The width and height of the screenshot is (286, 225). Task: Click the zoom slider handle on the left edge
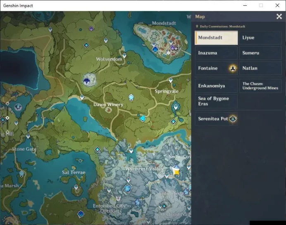tap(7, 118)
